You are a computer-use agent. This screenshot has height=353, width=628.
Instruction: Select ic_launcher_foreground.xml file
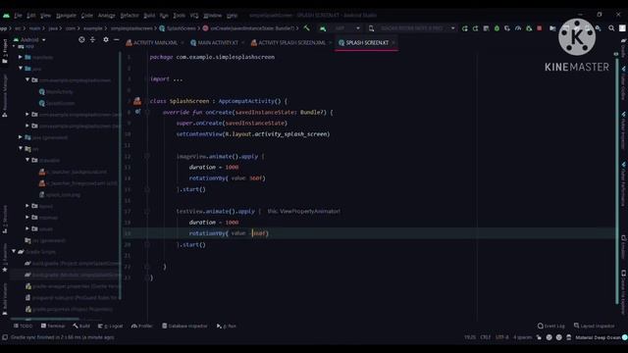pyautogui.click(x=78, y=183)
